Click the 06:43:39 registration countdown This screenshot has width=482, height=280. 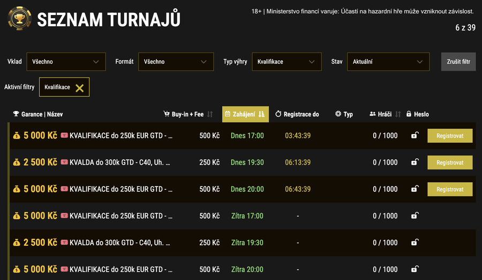tap(298, 189)
